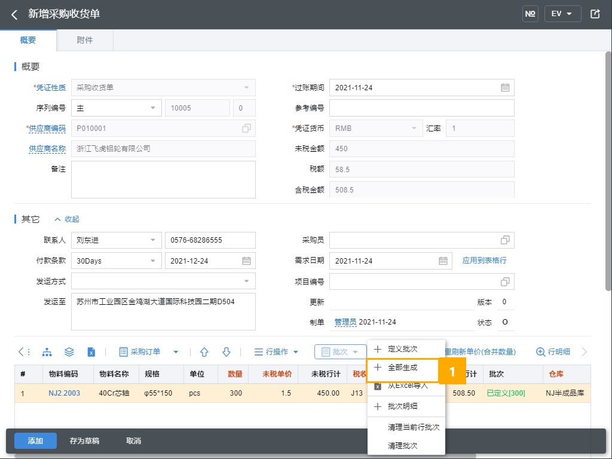Select 从Excel导入 from the batch menu

(406, 385)
